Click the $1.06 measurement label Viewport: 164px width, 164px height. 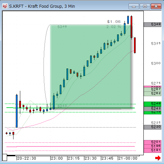(114, 22)
